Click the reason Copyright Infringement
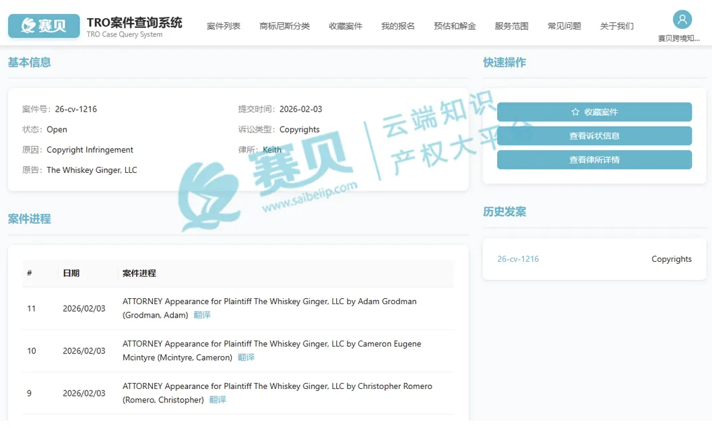712x428 pixels. [90, 150]
